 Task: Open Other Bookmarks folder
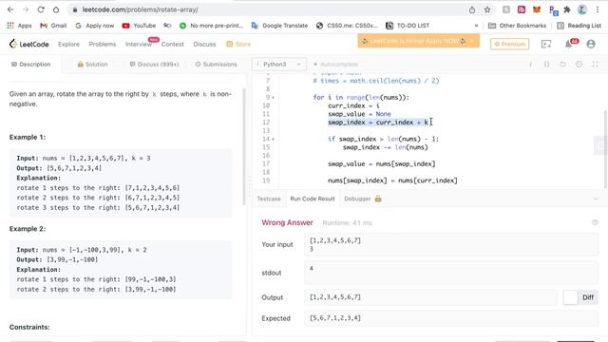(x=517, y=26)
